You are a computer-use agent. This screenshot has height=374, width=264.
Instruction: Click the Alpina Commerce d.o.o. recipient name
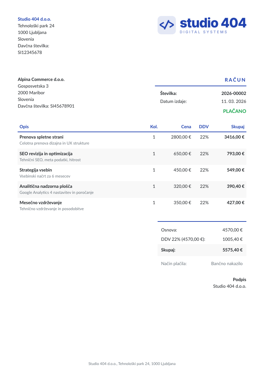[41, 79]
